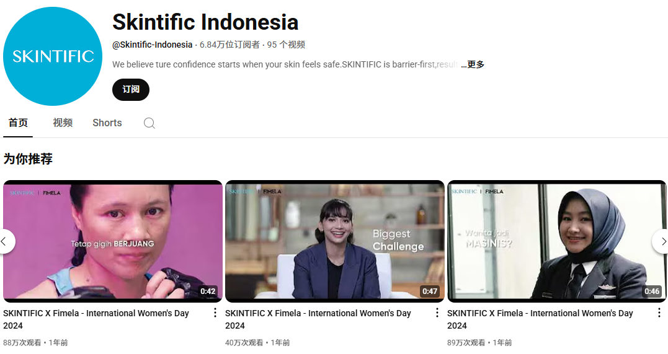
Task: Expand channel description with 更多
Action: (x=473, y=64)
